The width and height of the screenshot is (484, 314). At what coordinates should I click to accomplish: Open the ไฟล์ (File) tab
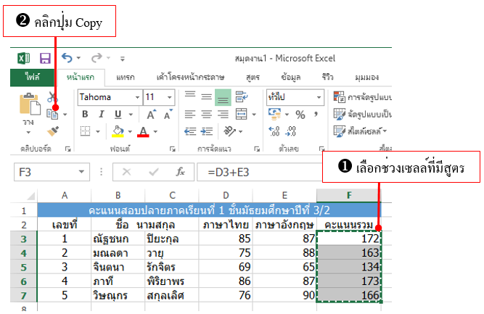[32, 77]
